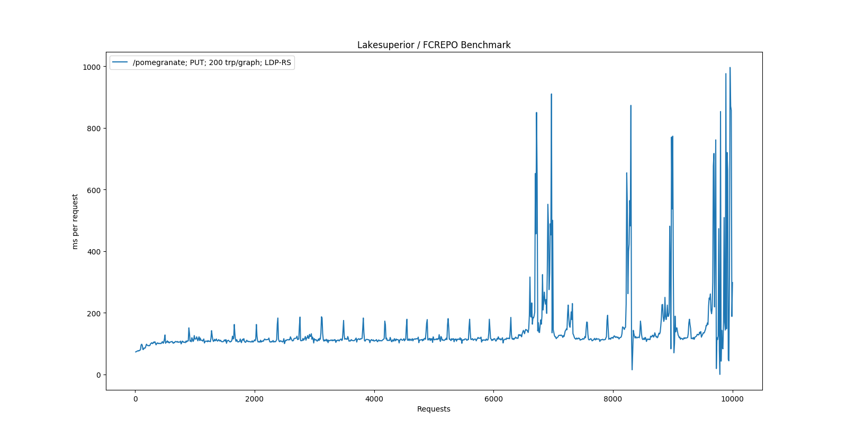Click the x-axis tick label '4000'
Viewport: 847px width, 438px height.
[374, 399]
